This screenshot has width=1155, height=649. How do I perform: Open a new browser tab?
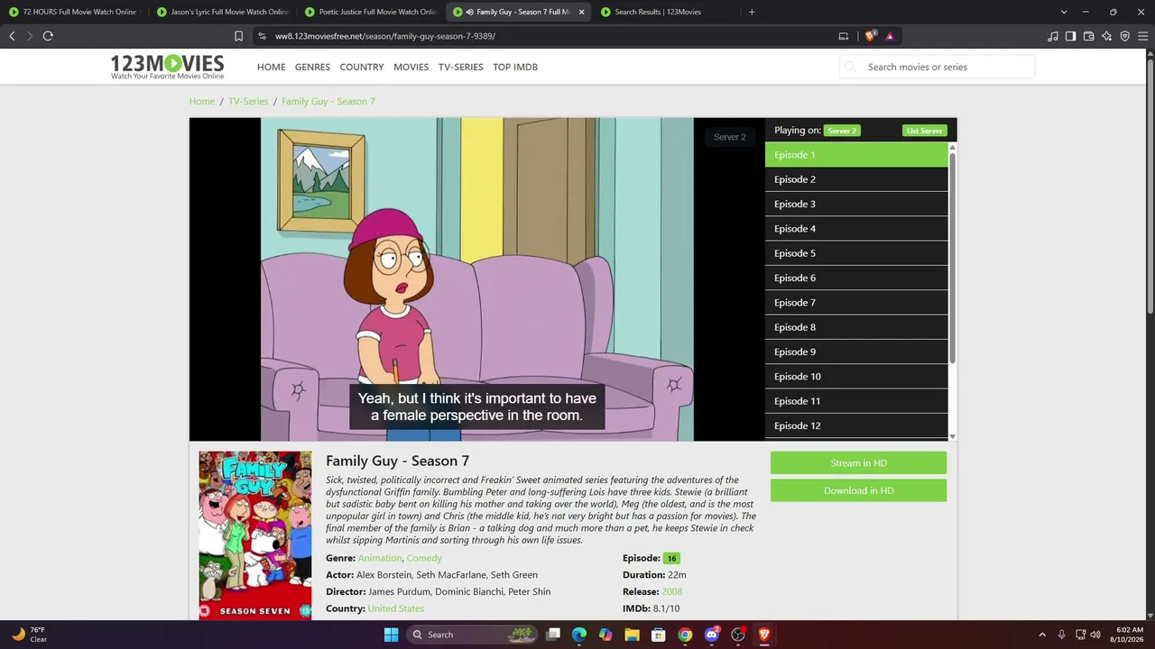pos(752,12)
